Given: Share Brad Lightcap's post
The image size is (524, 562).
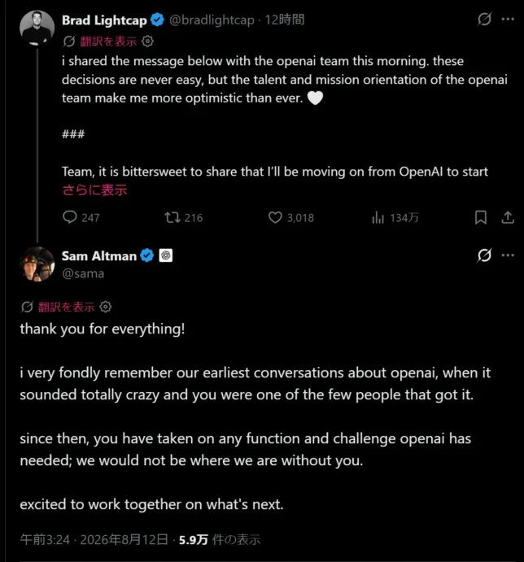Looking at the screenshot, I should [508, 217].
